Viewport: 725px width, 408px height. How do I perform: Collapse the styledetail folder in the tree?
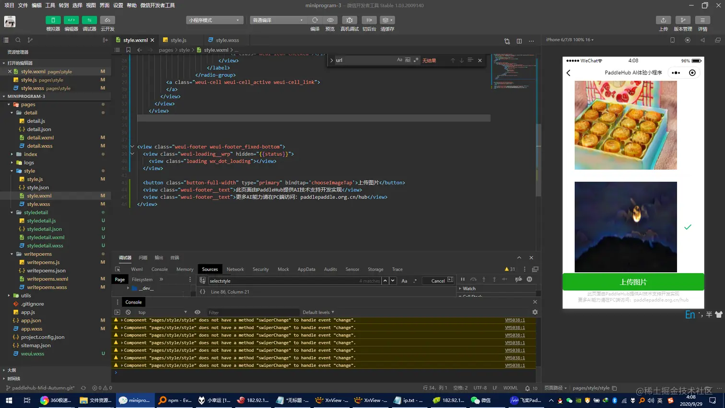[12, 212]
